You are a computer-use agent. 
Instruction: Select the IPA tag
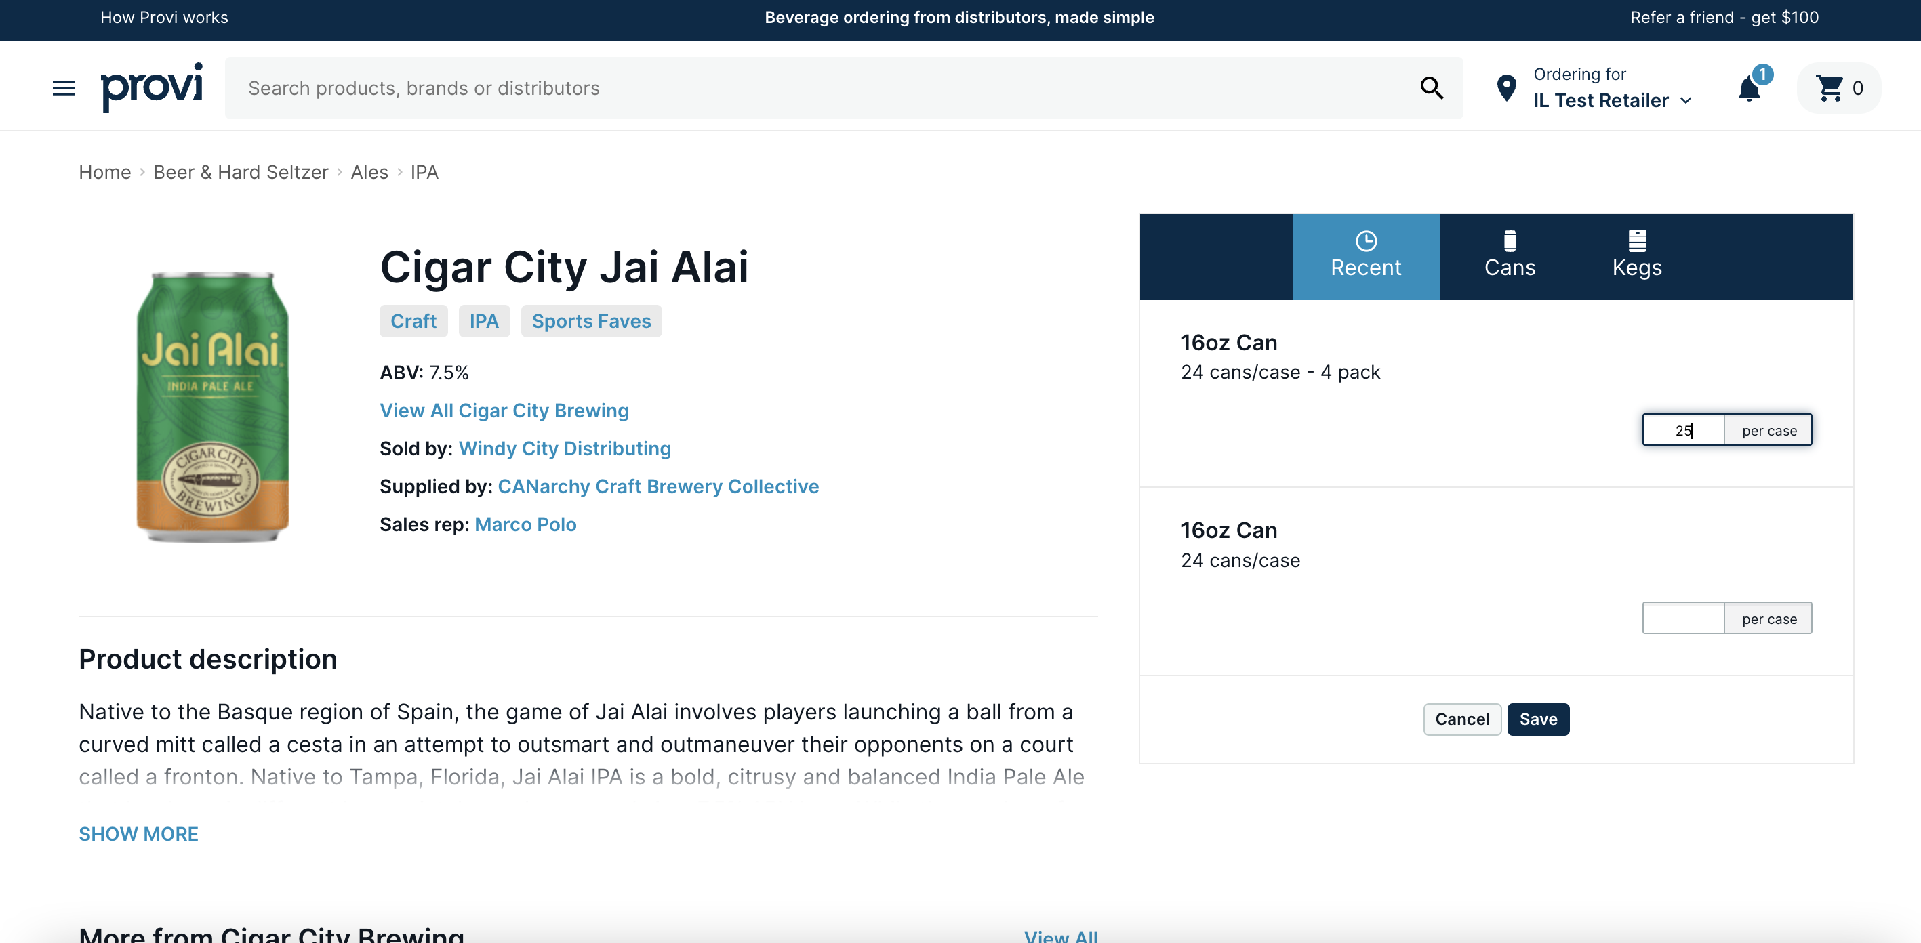[x=483, y=321]
